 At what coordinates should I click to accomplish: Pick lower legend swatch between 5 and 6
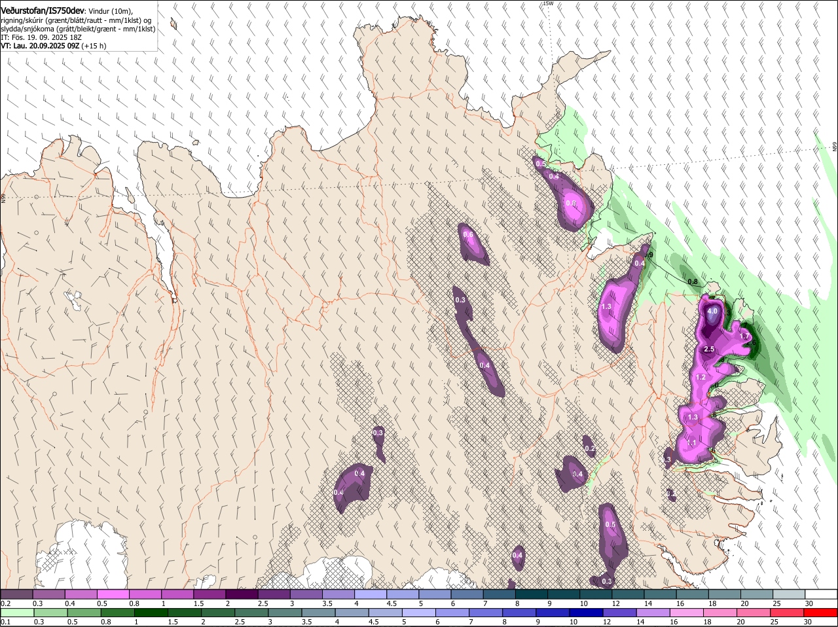419,613
